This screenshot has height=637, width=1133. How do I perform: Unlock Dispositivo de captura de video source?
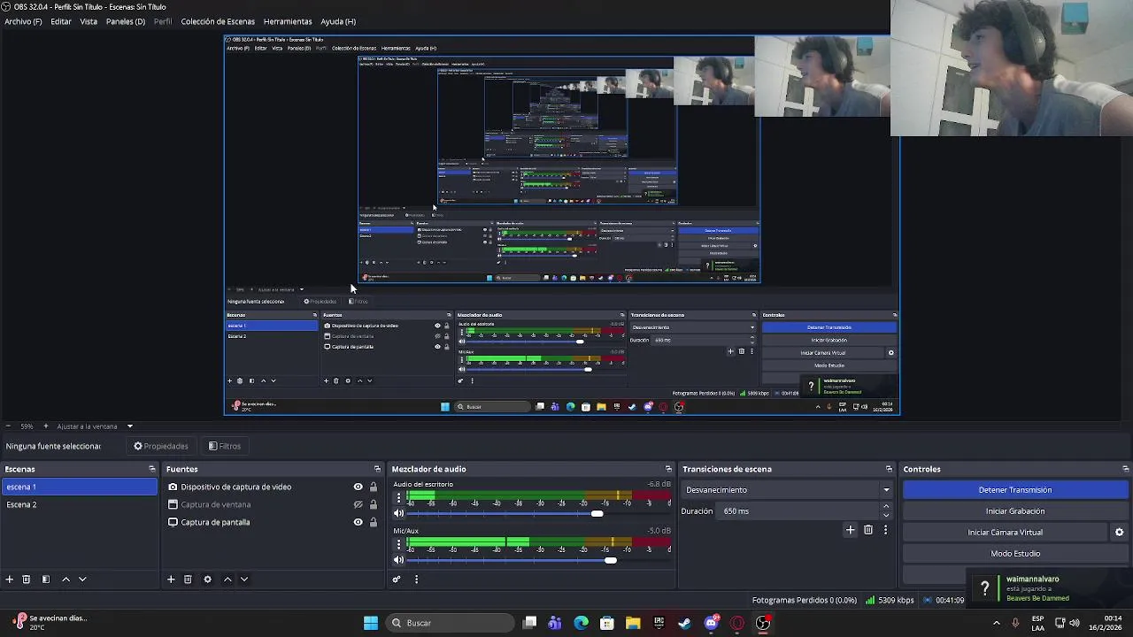pos(374,487)
